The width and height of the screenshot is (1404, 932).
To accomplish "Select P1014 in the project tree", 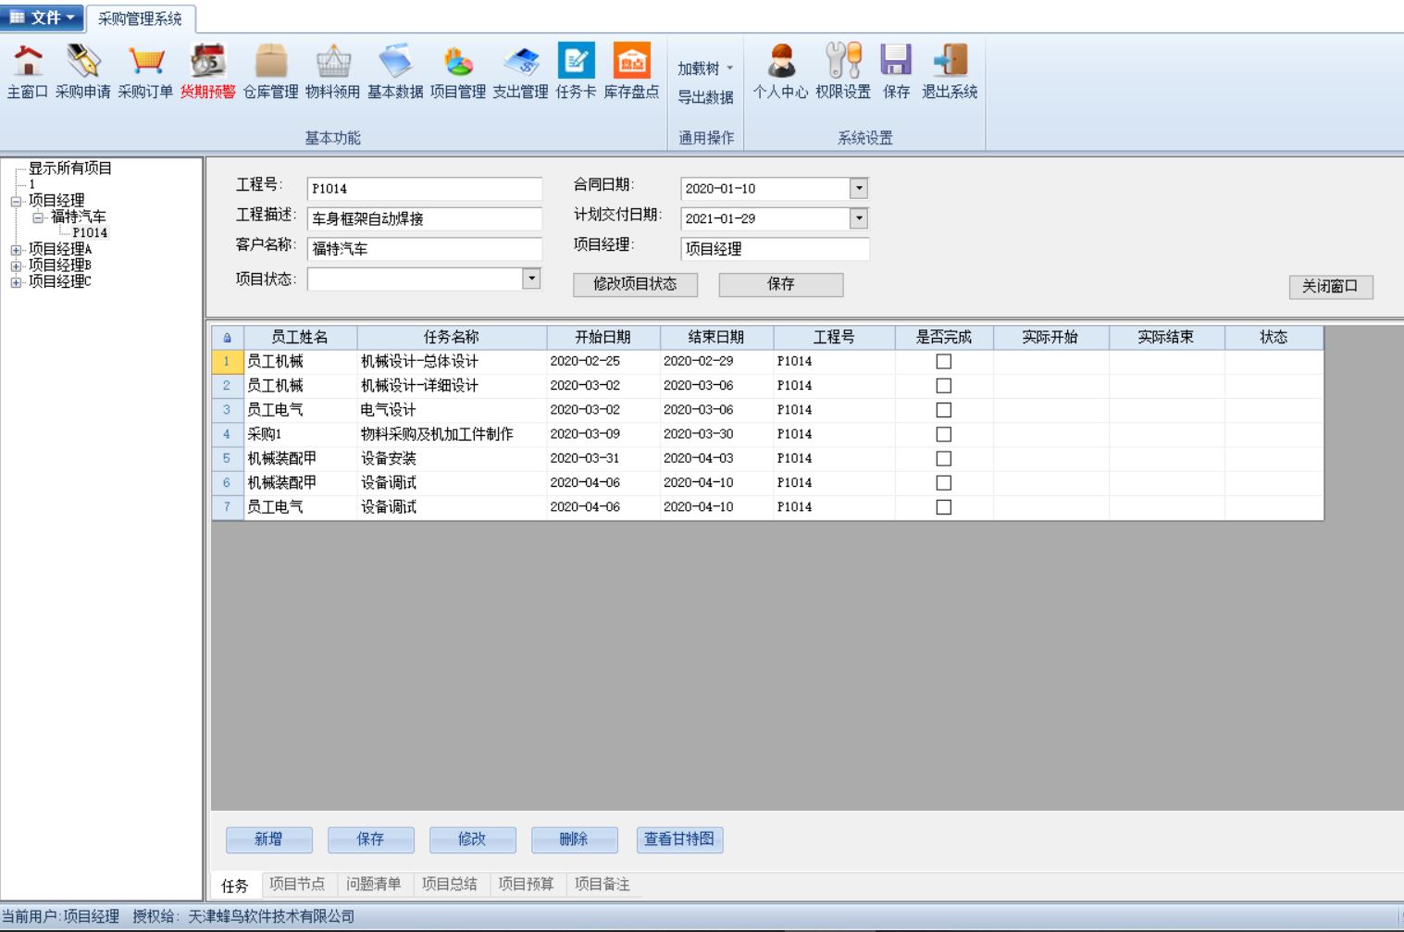I will (x=90, y=233).
